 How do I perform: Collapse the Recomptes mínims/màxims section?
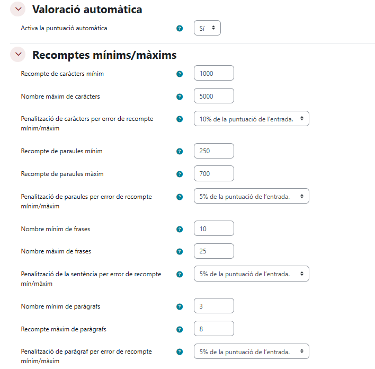click(x=18, y=55)
